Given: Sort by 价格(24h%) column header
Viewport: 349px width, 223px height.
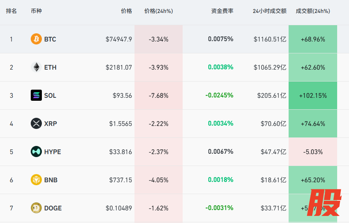Looking at the screenshot, I should pyautogui.click(x=159, y=11).
